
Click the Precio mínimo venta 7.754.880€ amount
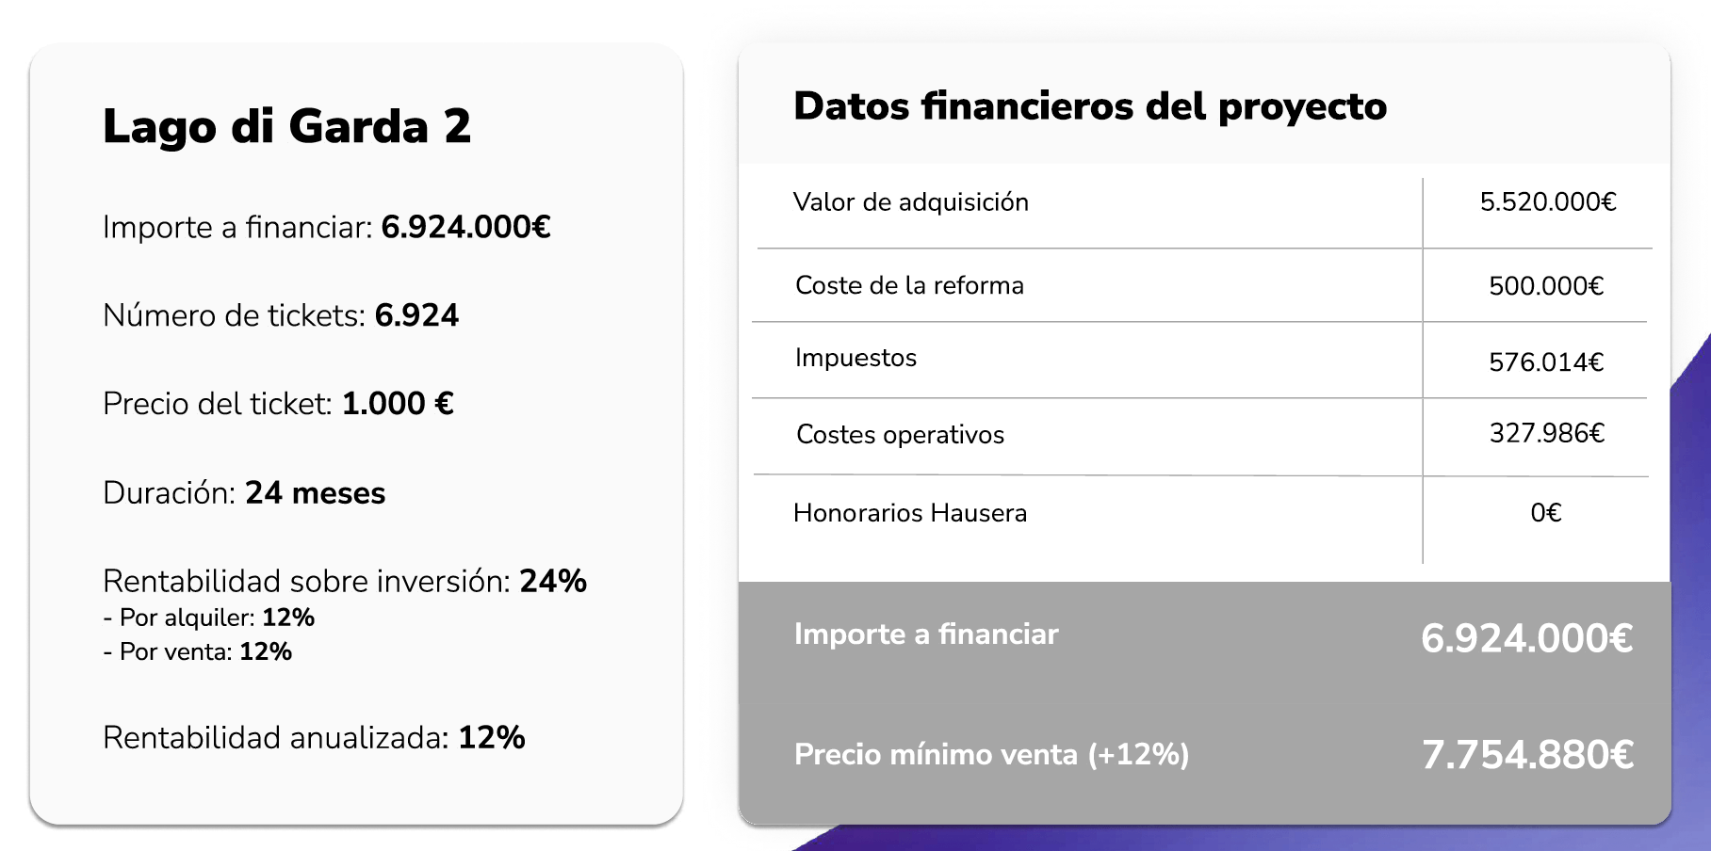point(1527,755)
